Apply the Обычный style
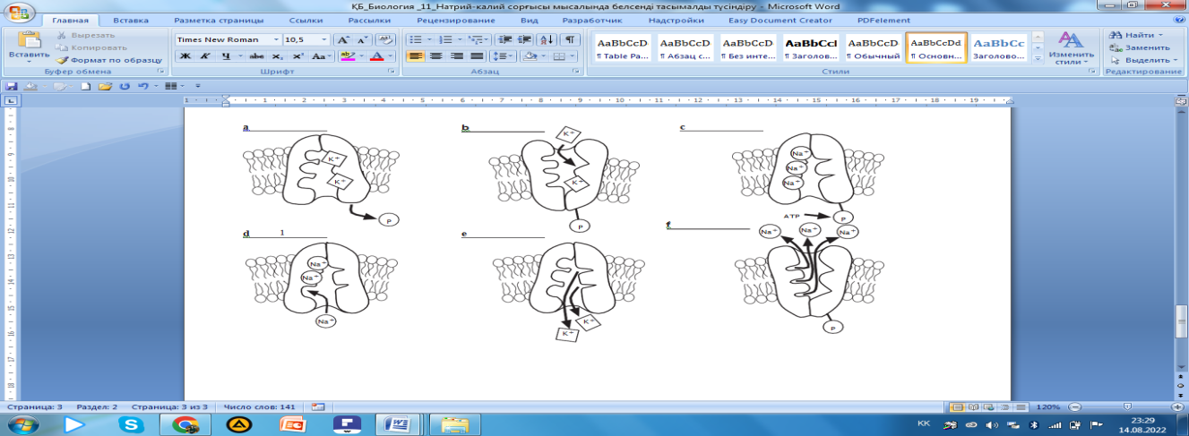Screen dimensions: 1189x436 coord(873,47)
